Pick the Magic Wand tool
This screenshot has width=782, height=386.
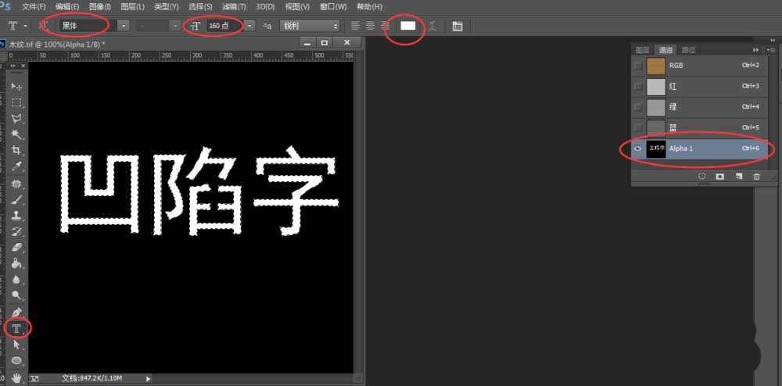coord(16,134)
